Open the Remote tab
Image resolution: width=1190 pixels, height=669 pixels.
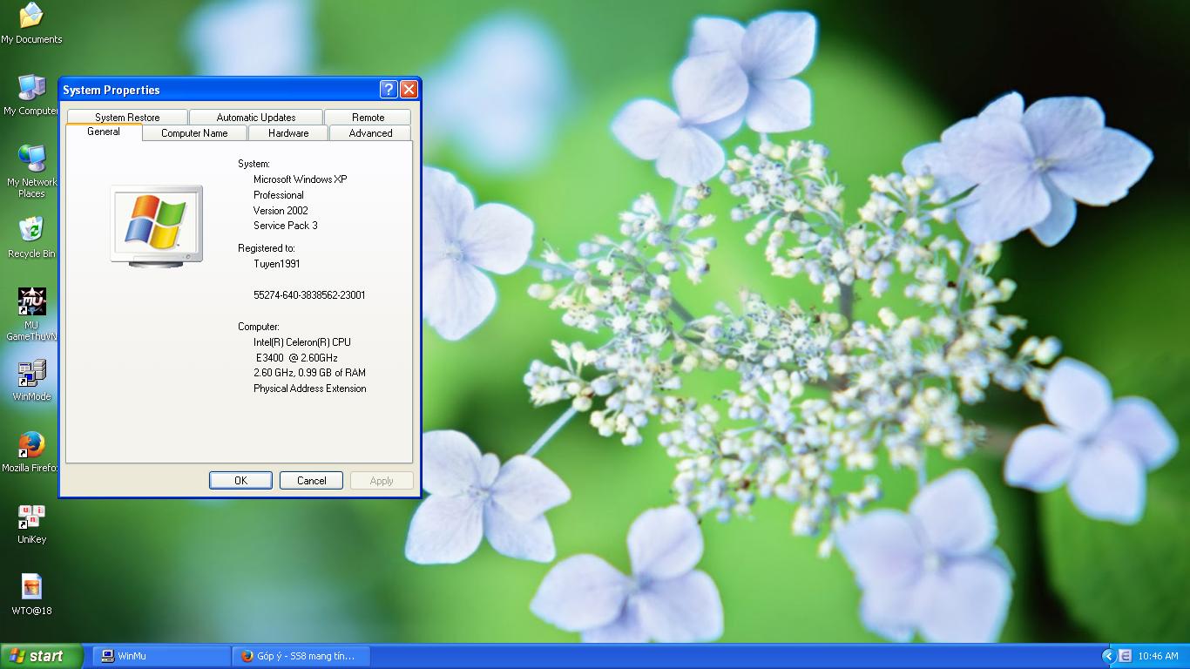click(x=368, y=118)
